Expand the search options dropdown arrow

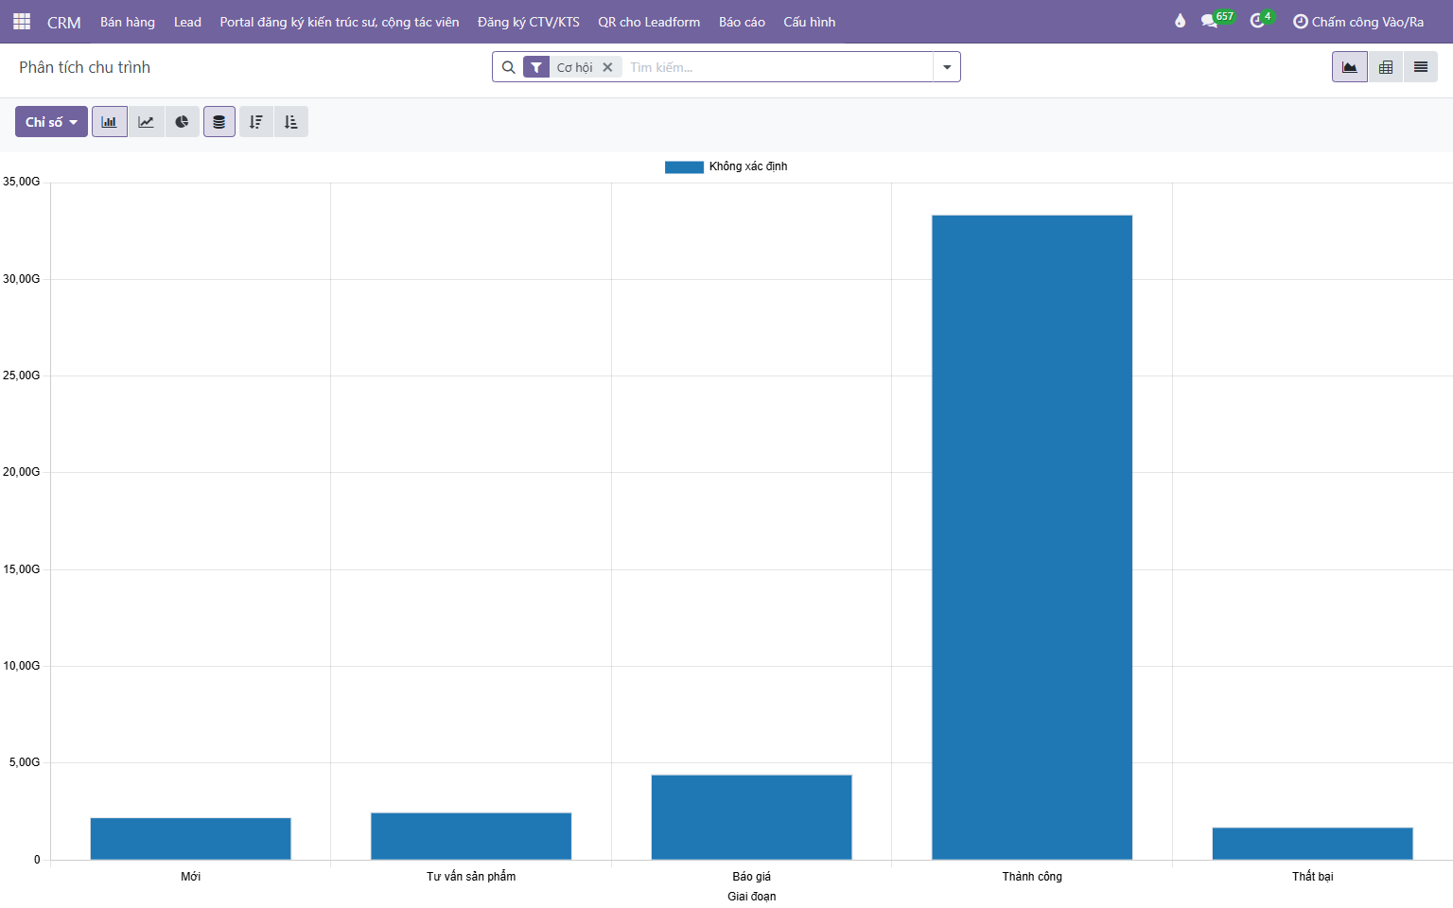click(x=947, y=67)
